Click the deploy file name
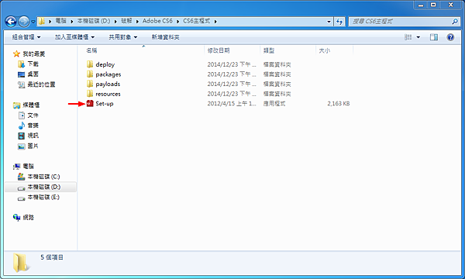This screenshot has height=279, width=465. 105,64
